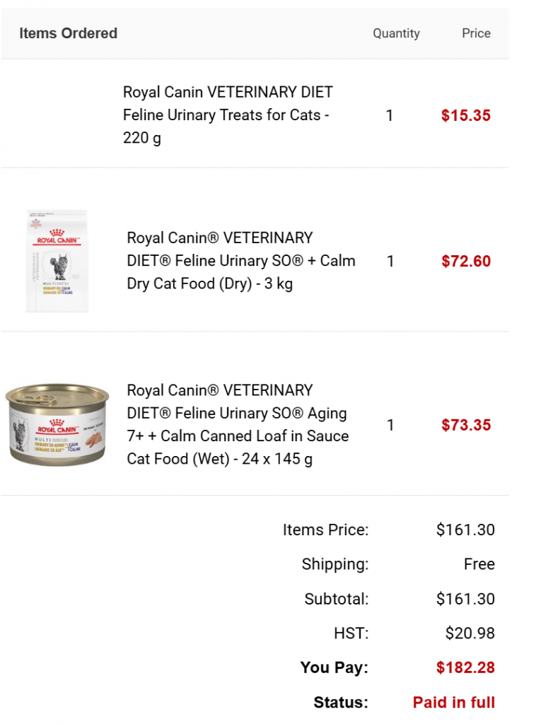This screenshot has width=546, height=724.
Task: Click the Items Ordered heading
Action: (x=68, y=33)
